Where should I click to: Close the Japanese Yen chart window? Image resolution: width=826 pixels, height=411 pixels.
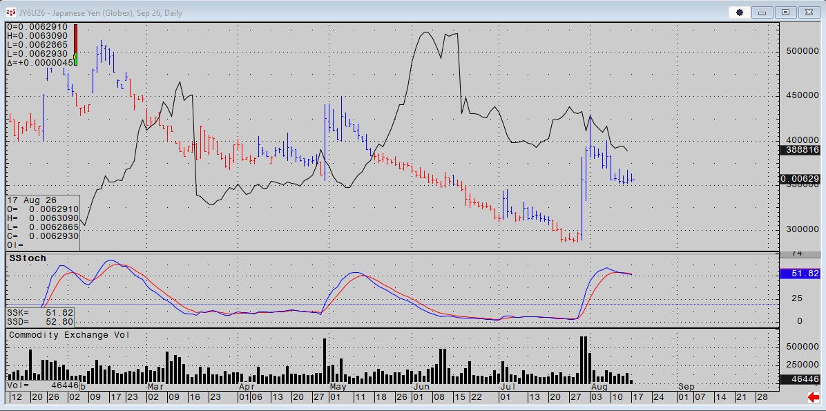coord(809,12)
